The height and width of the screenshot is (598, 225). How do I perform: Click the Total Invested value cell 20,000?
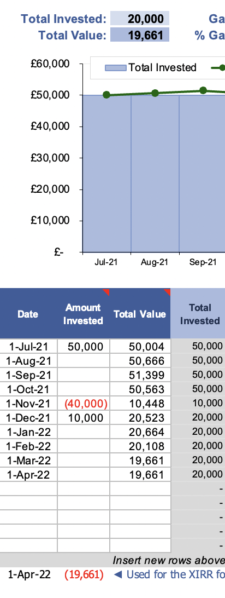click(140, 18)
